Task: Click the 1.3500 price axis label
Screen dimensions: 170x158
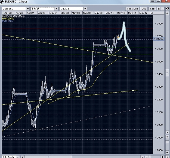Action: pyautogui.click(x=159, y=62)
